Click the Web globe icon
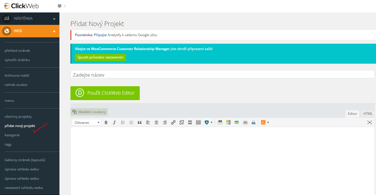Image resolution: width=376 pixels, height=195 pixels. [7, 31]
